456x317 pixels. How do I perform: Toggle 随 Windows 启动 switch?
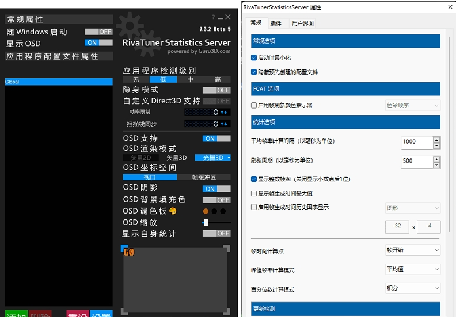(x=98, y=32)
